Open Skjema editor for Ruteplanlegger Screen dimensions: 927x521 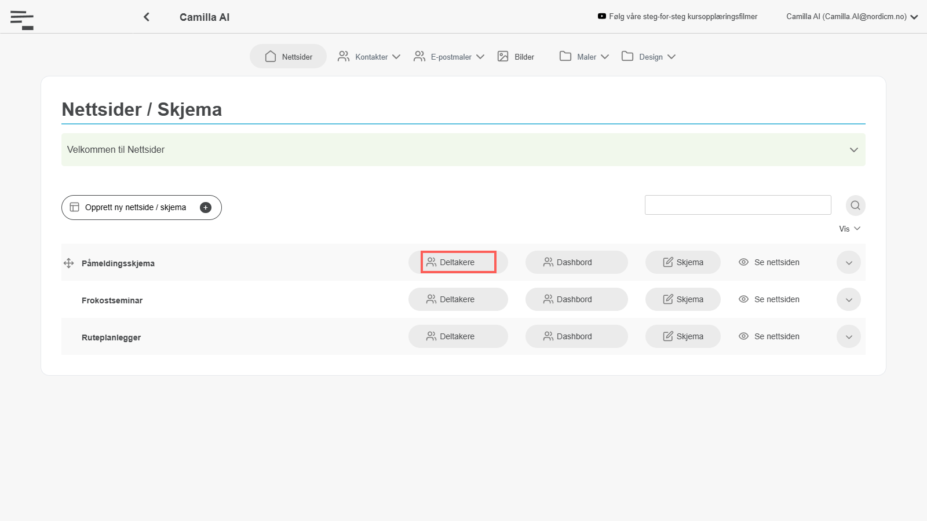point(683,336)
